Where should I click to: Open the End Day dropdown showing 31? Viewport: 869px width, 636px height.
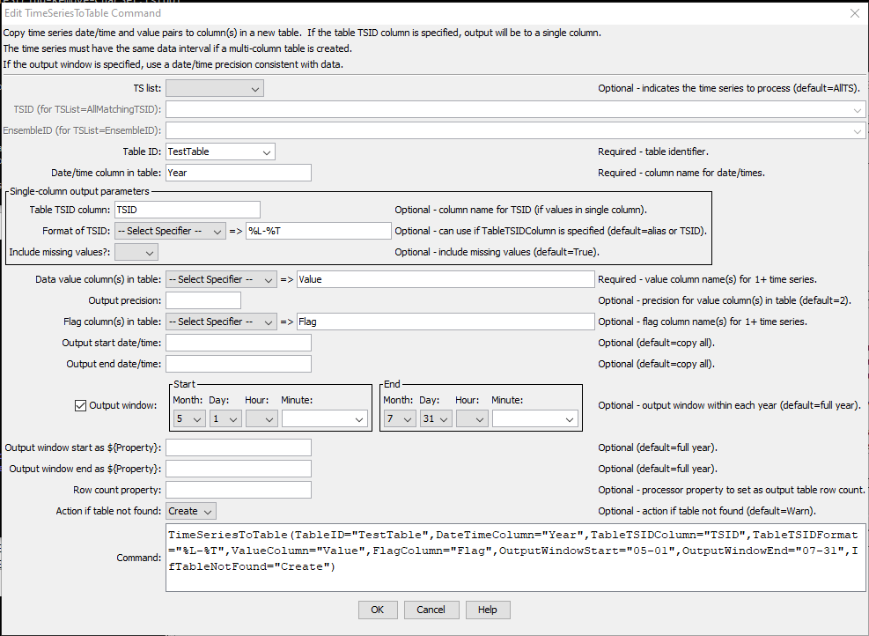point(436,418)
